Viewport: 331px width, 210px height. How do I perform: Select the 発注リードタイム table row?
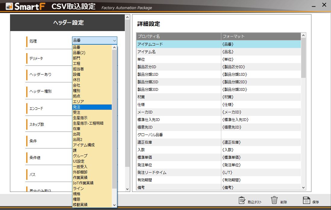(178, 173)
